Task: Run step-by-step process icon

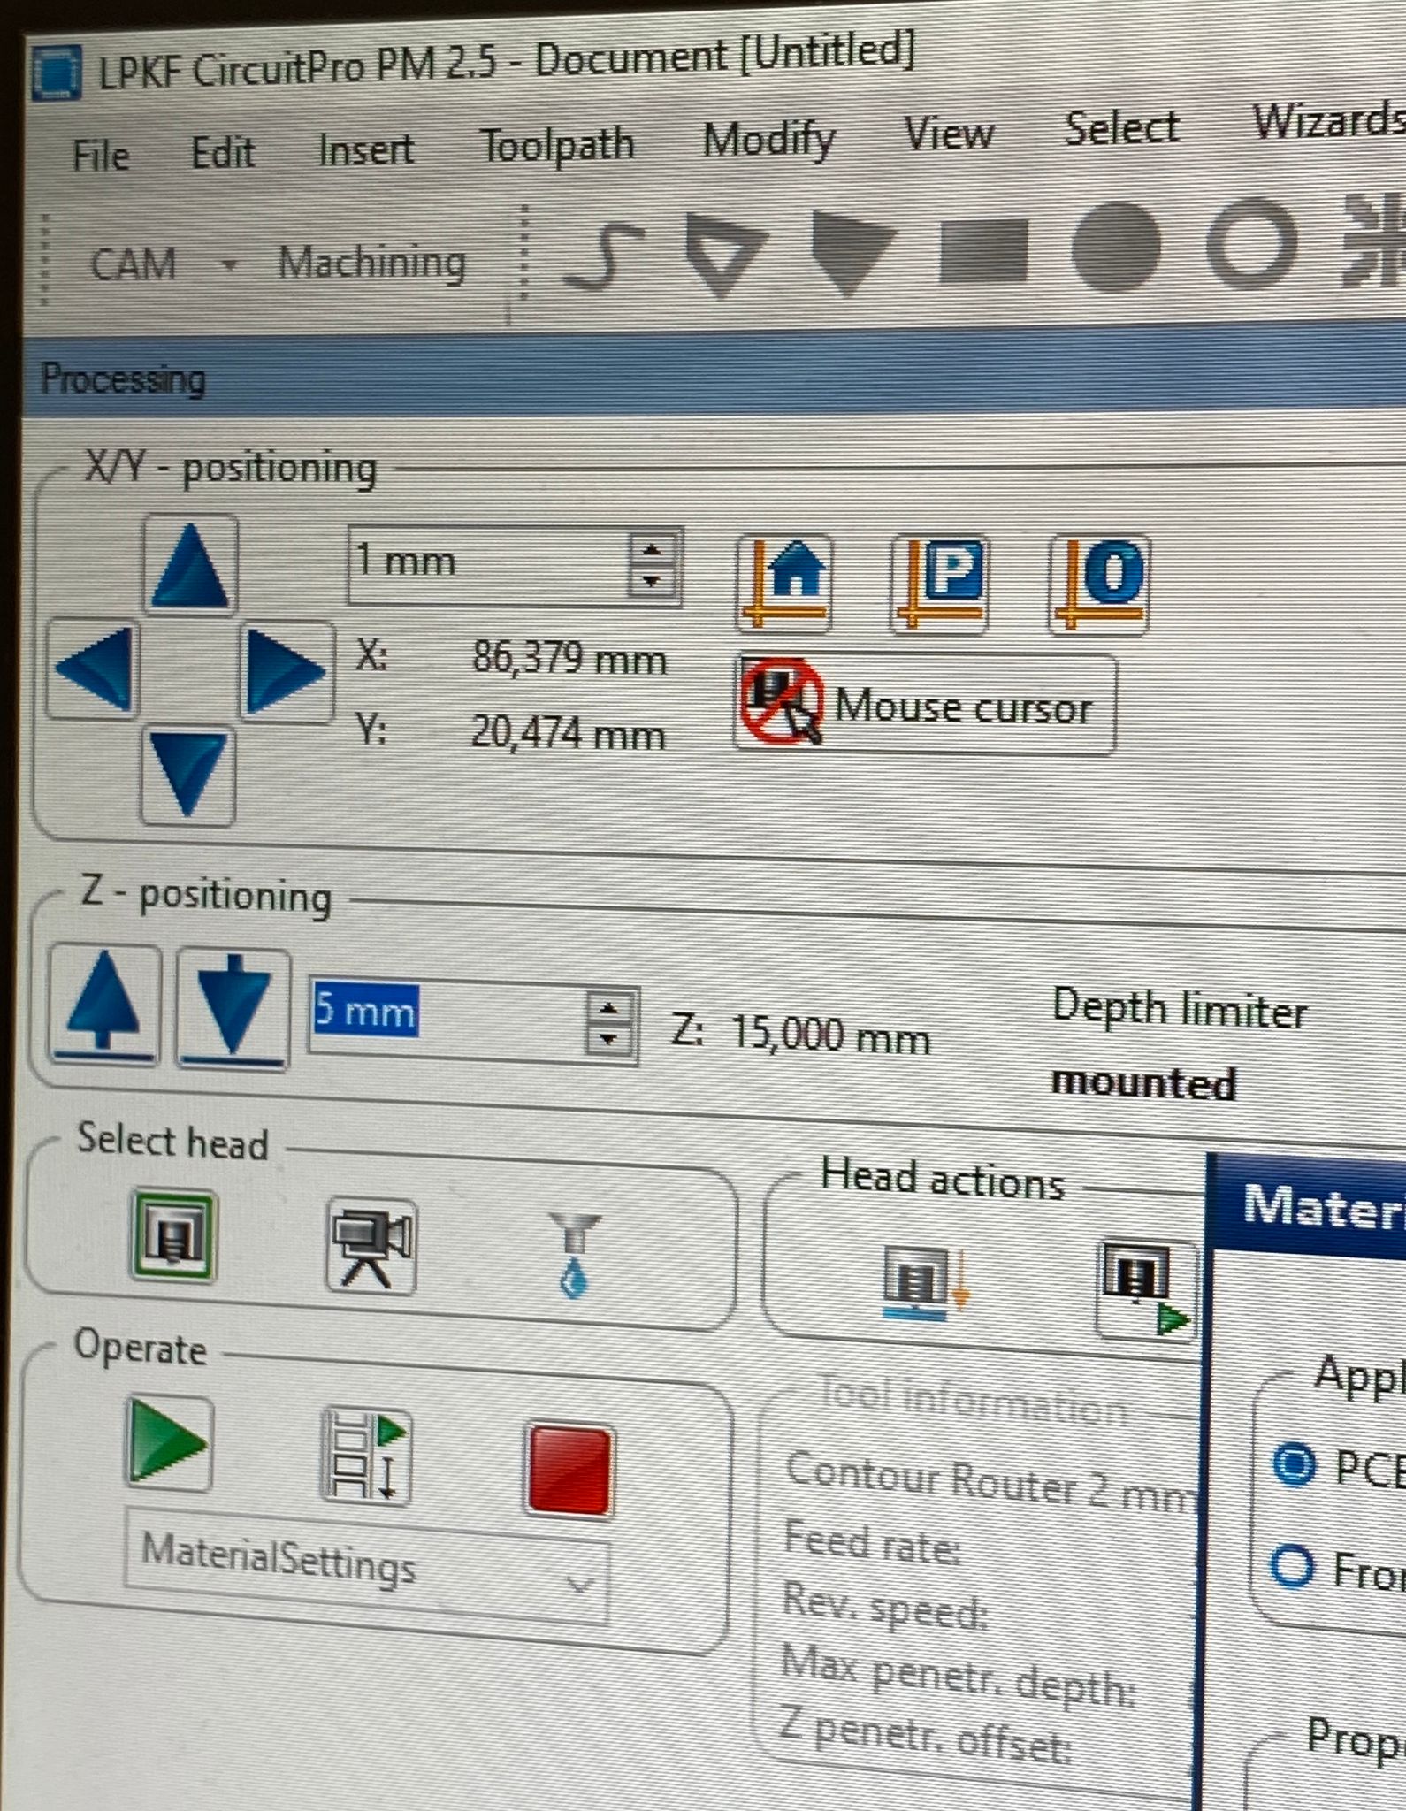Action: (366, 1456)
